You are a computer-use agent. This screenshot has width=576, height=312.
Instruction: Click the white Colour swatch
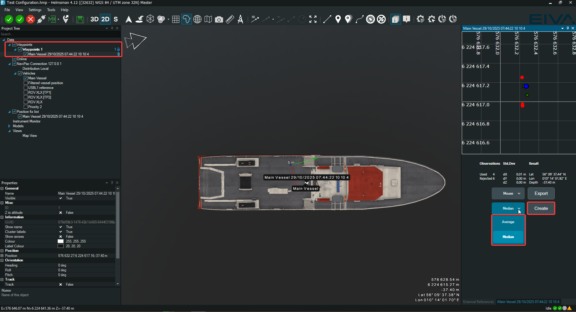pos(61,241)
